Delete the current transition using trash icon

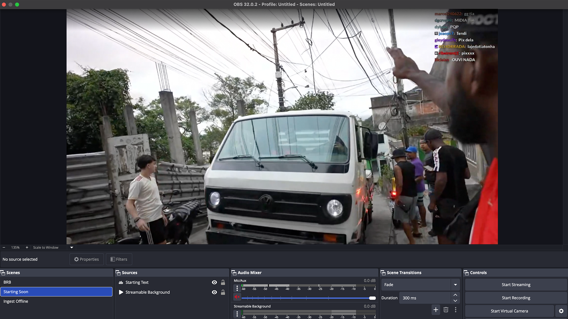click(x=446, y=310)
